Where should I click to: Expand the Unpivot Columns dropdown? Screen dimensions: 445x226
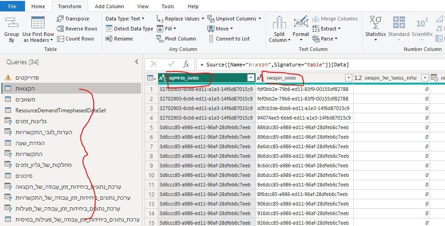[x=260, y=19]
